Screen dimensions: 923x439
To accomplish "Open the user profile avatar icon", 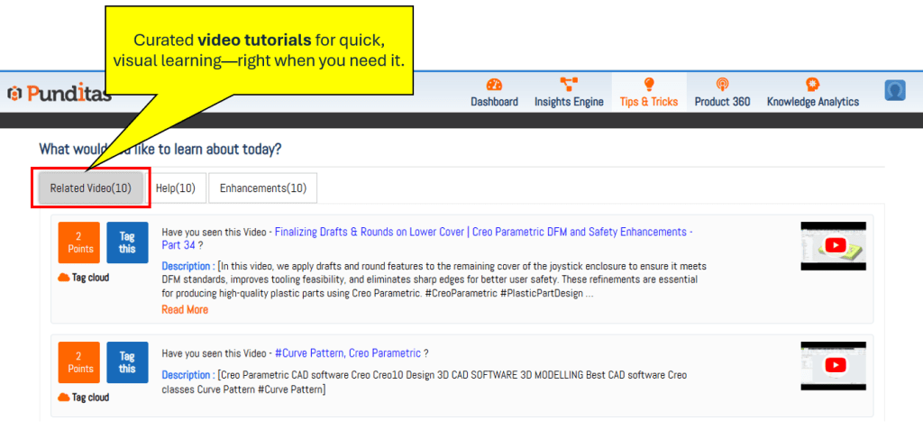I will 894,90.
